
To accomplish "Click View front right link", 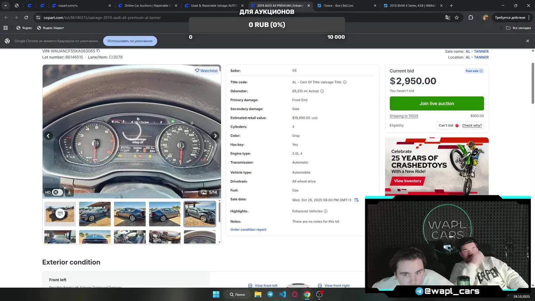I will click(x=334, y=286).
